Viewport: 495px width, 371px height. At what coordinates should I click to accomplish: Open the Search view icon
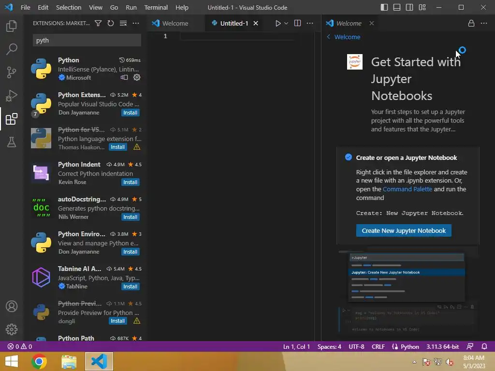(12, 49)
